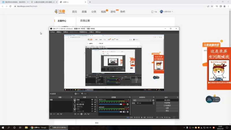Move source down arrow in Sources panel
The image size is (231, 130).
pyautogui.click(x=88, y=114)
